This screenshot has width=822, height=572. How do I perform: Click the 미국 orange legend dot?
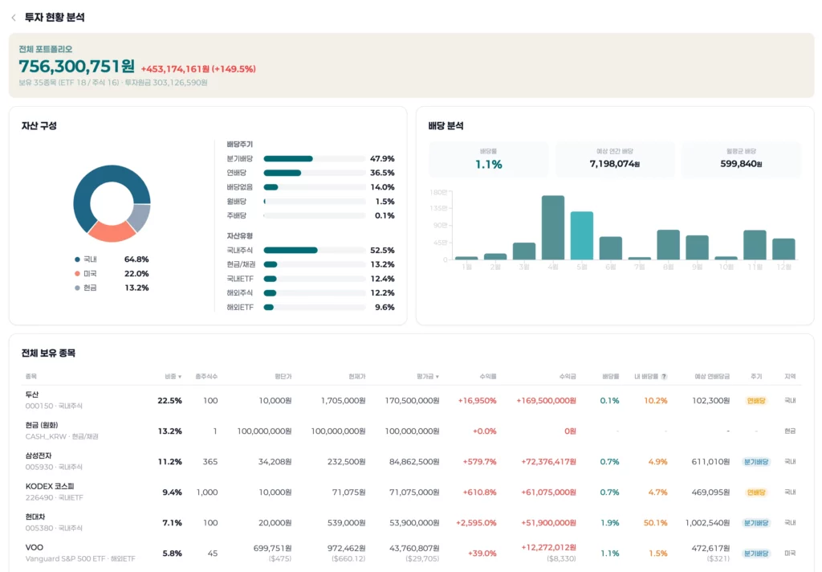coord(78,273)
